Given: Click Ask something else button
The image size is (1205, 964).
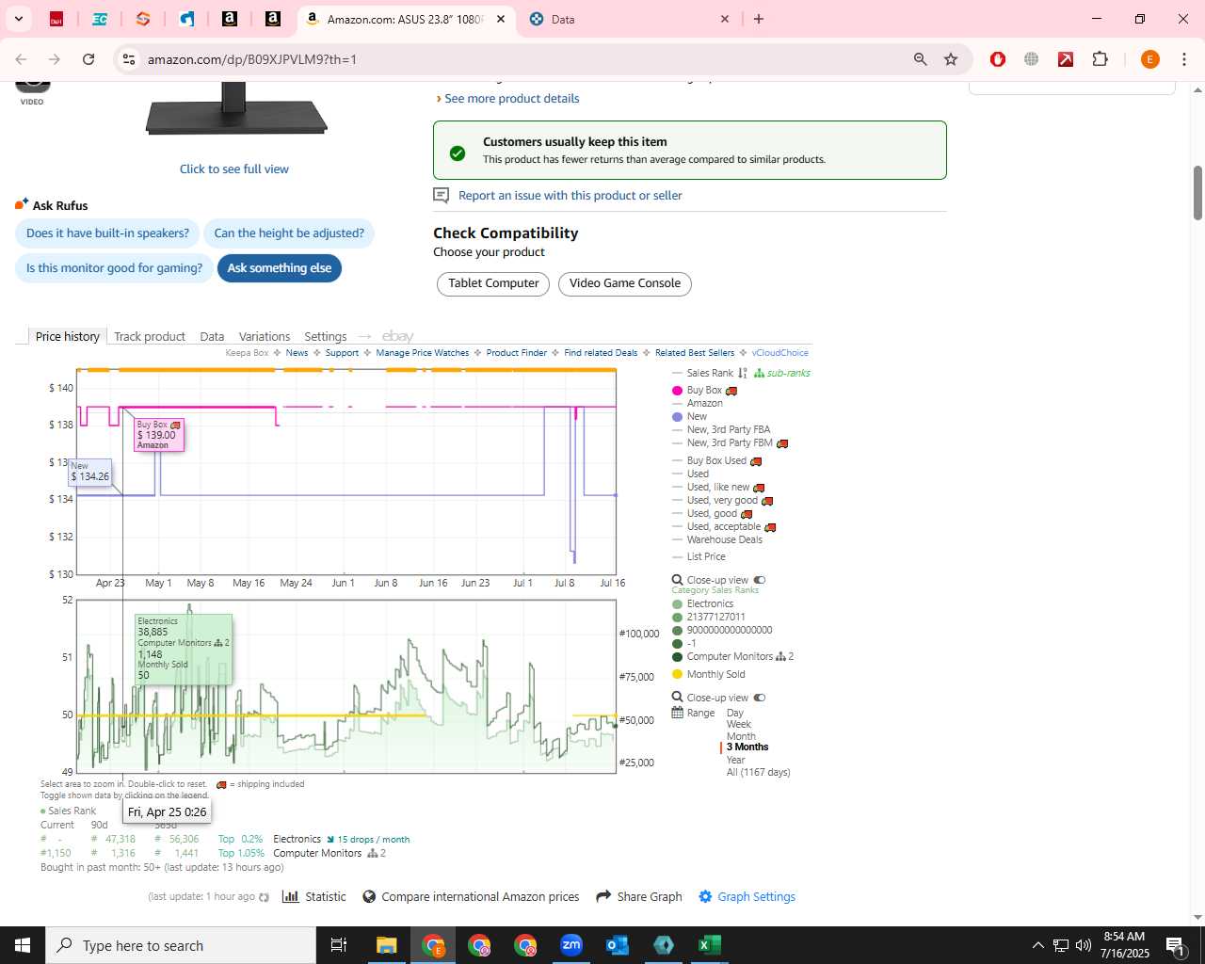Looking at the screenshot, I should pyautogui.click(x=280, y=268).
